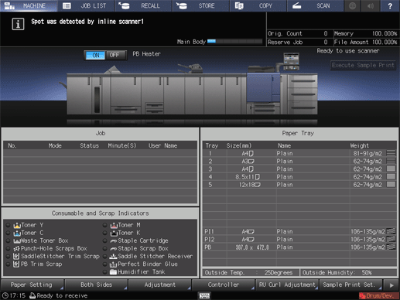Screen dimensions: 400x300
Task: Open help with the question mark
Action: coord(390,5)
